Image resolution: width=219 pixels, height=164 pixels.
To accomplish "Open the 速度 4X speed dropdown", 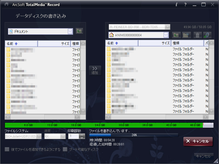I will [x=63, y=136].
